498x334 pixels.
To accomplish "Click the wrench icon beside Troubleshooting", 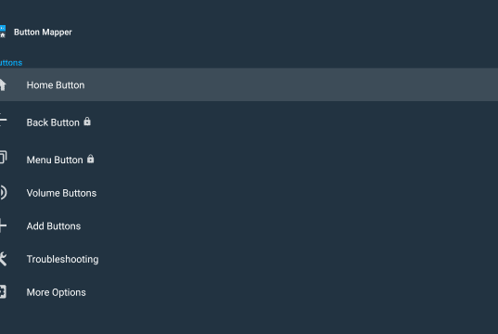I will [3, 259].
